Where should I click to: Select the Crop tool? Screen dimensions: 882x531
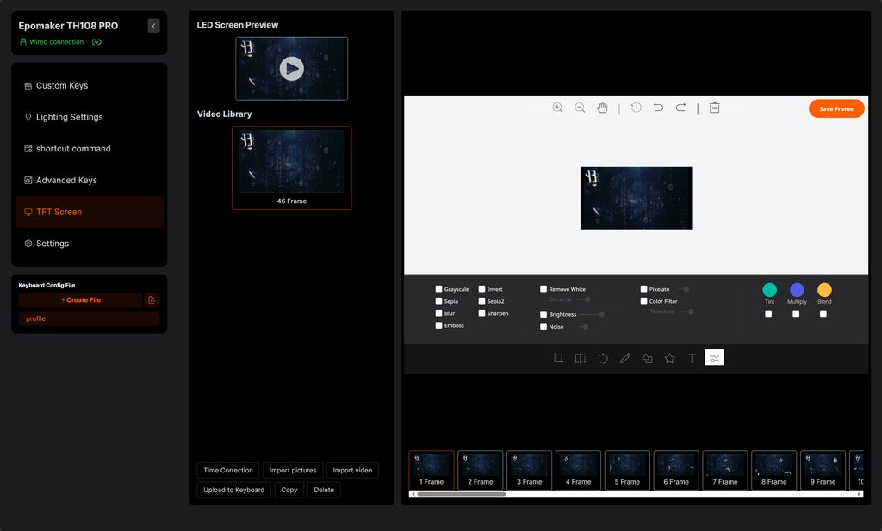[558, 358]
